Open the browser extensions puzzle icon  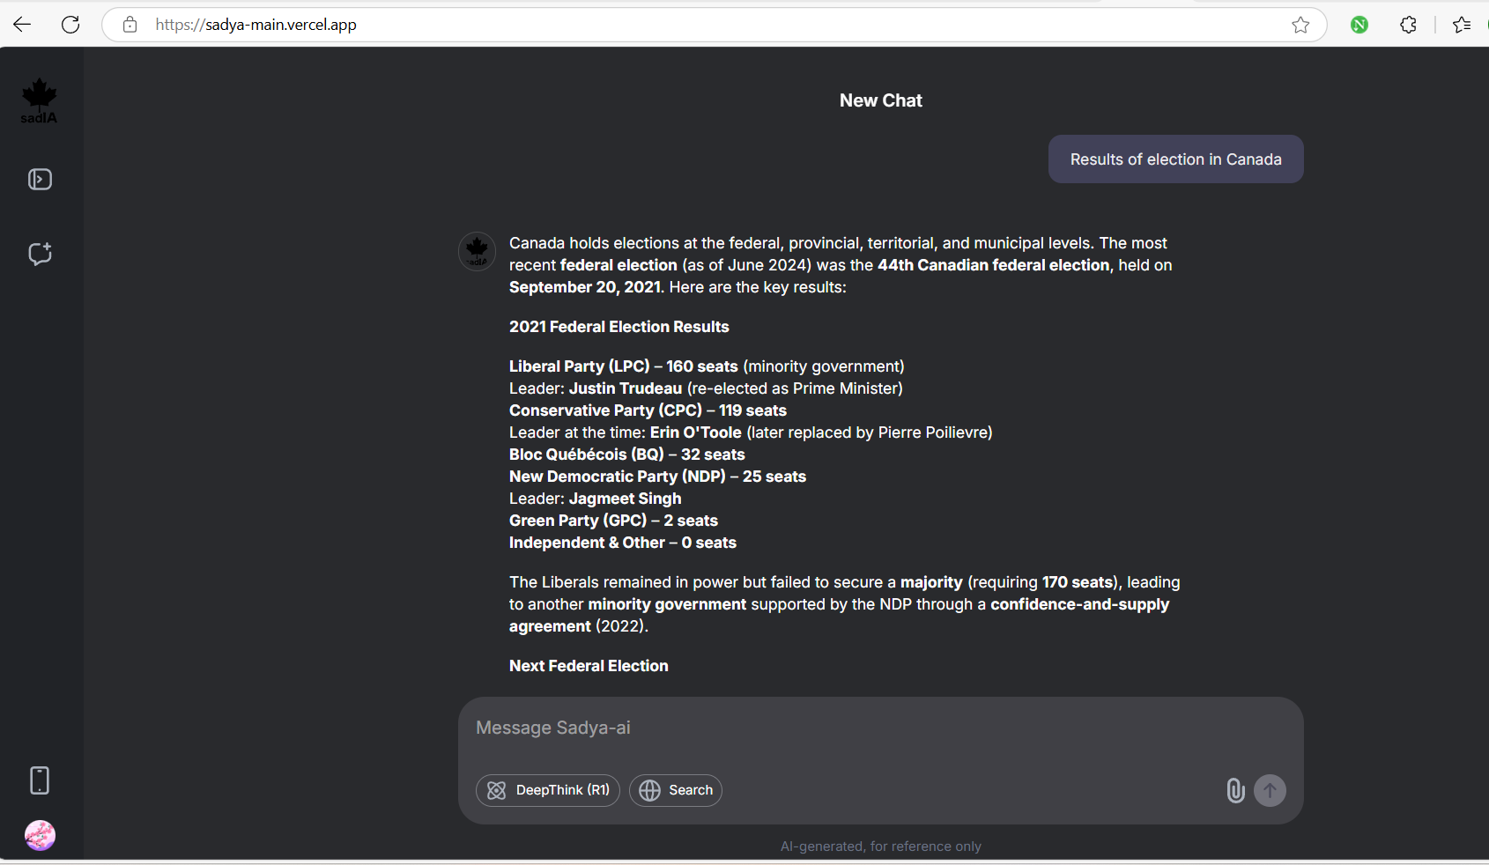1408,25
